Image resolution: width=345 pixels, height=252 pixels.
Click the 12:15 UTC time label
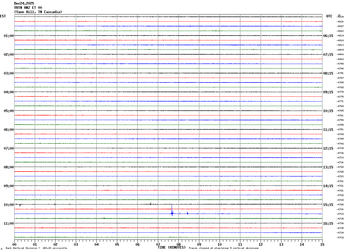point(328,148)
